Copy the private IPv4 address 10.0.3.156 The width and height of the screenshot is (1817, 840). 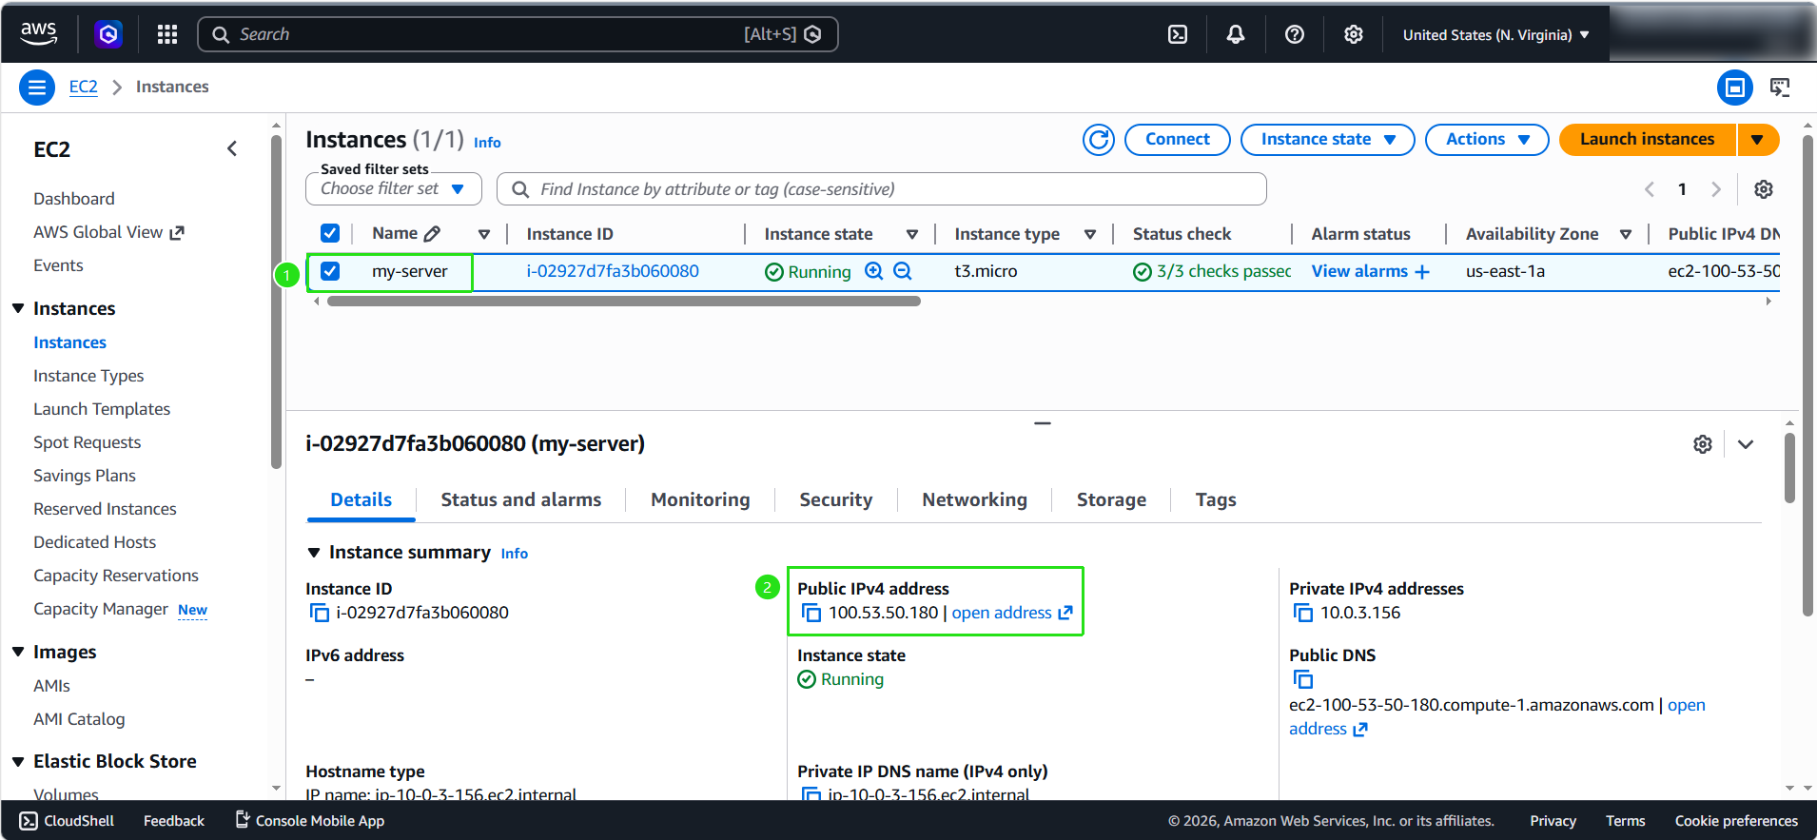(1303, 614)
